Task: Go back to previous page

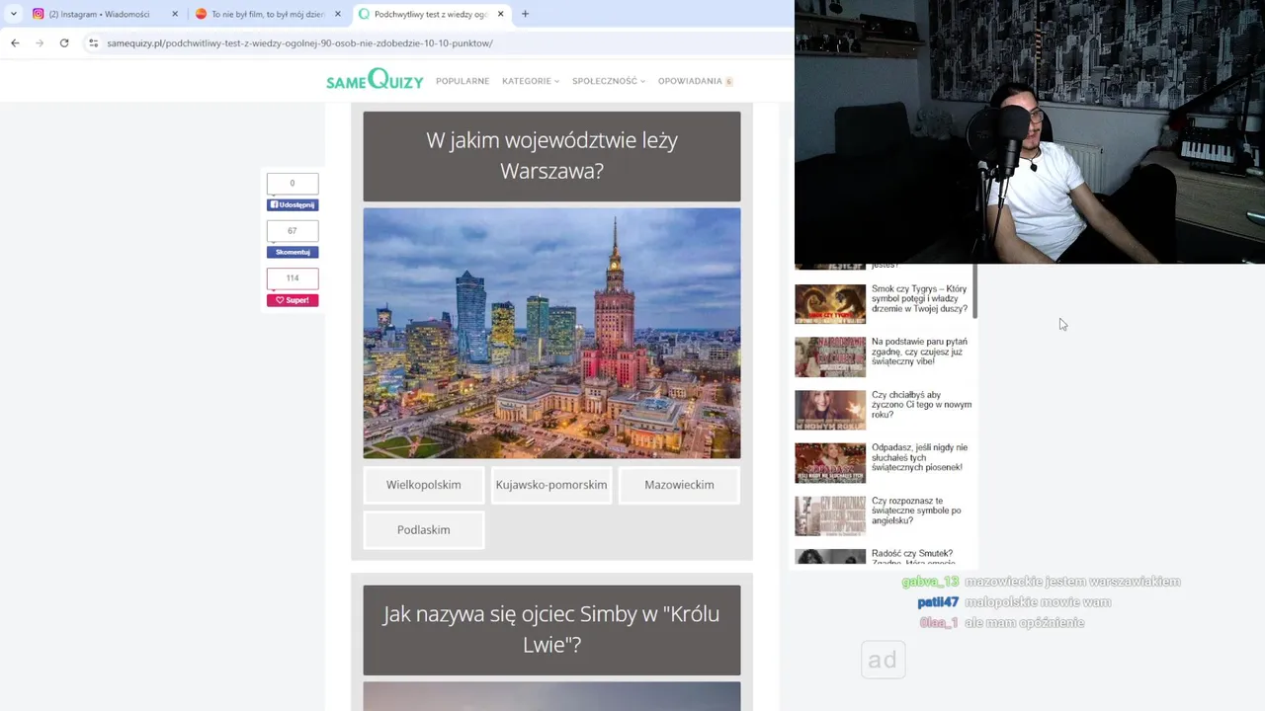Action: [x=15, y=42]
